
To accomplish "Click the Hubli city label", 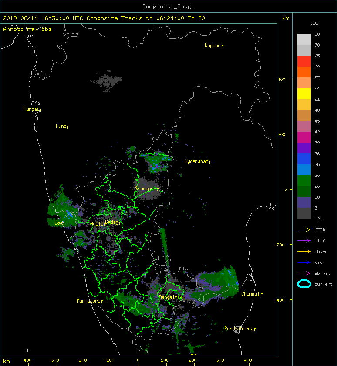I will (97, 224).
